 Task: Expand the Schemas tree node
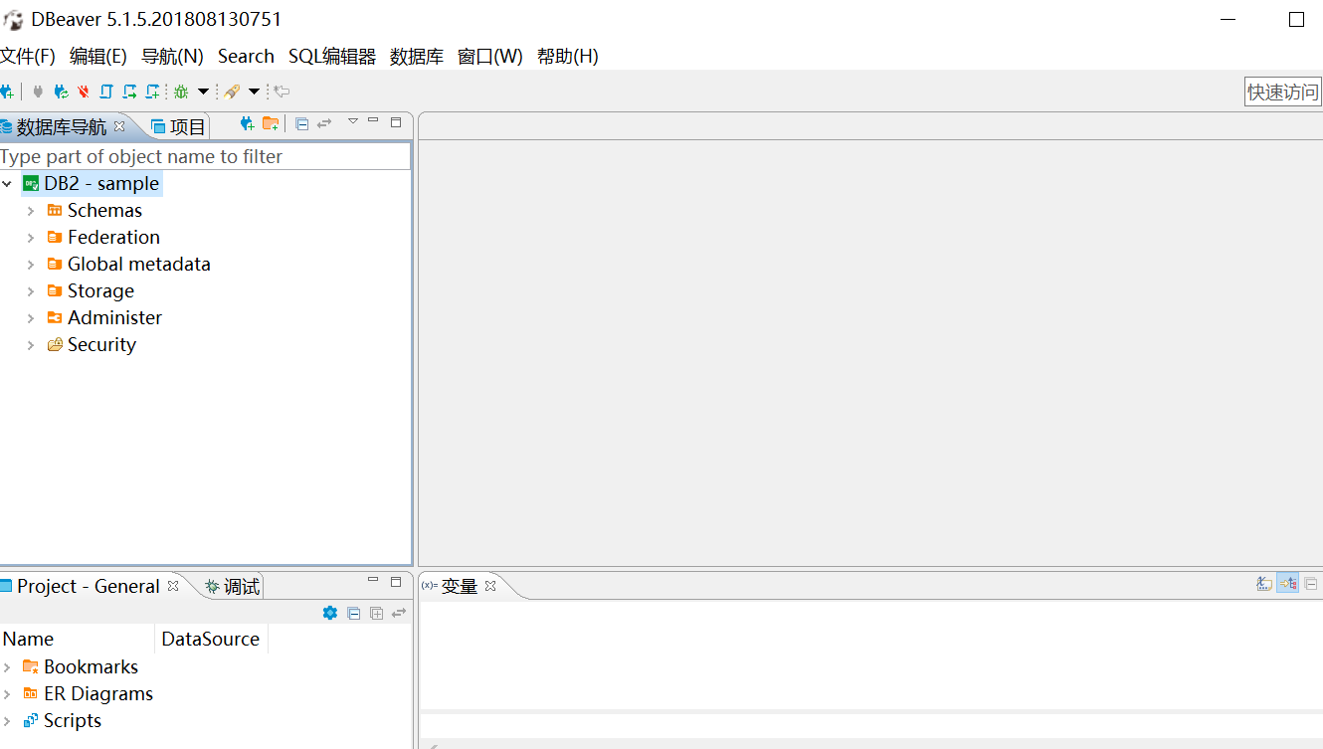coord(30,210)
